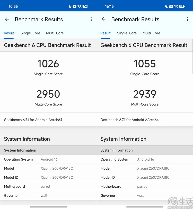Tap the walt governor value in right screen

(x=141, y=196)
